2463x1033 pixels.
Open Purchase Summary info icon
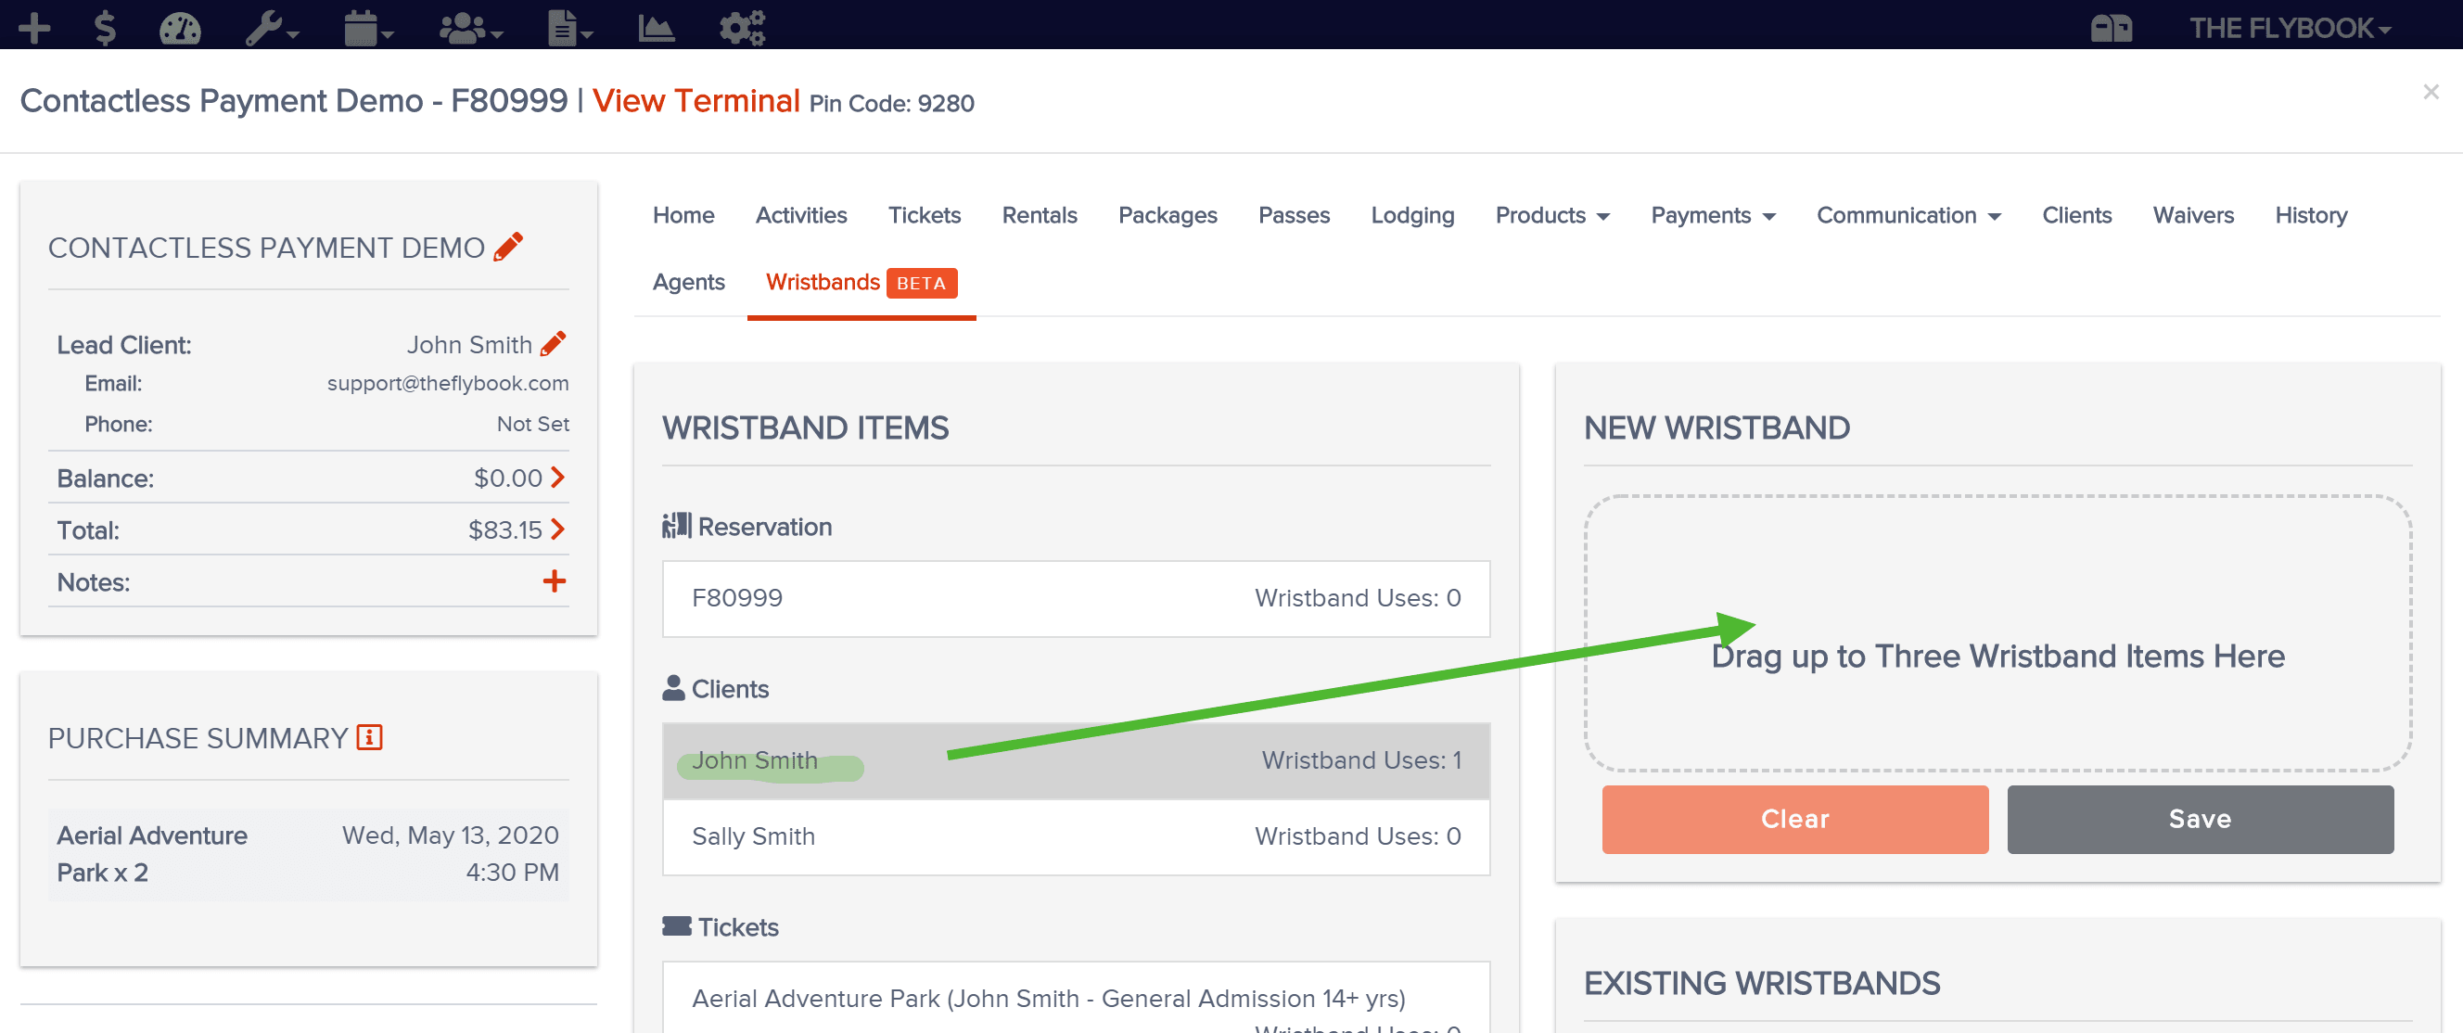tap(369, 737)
